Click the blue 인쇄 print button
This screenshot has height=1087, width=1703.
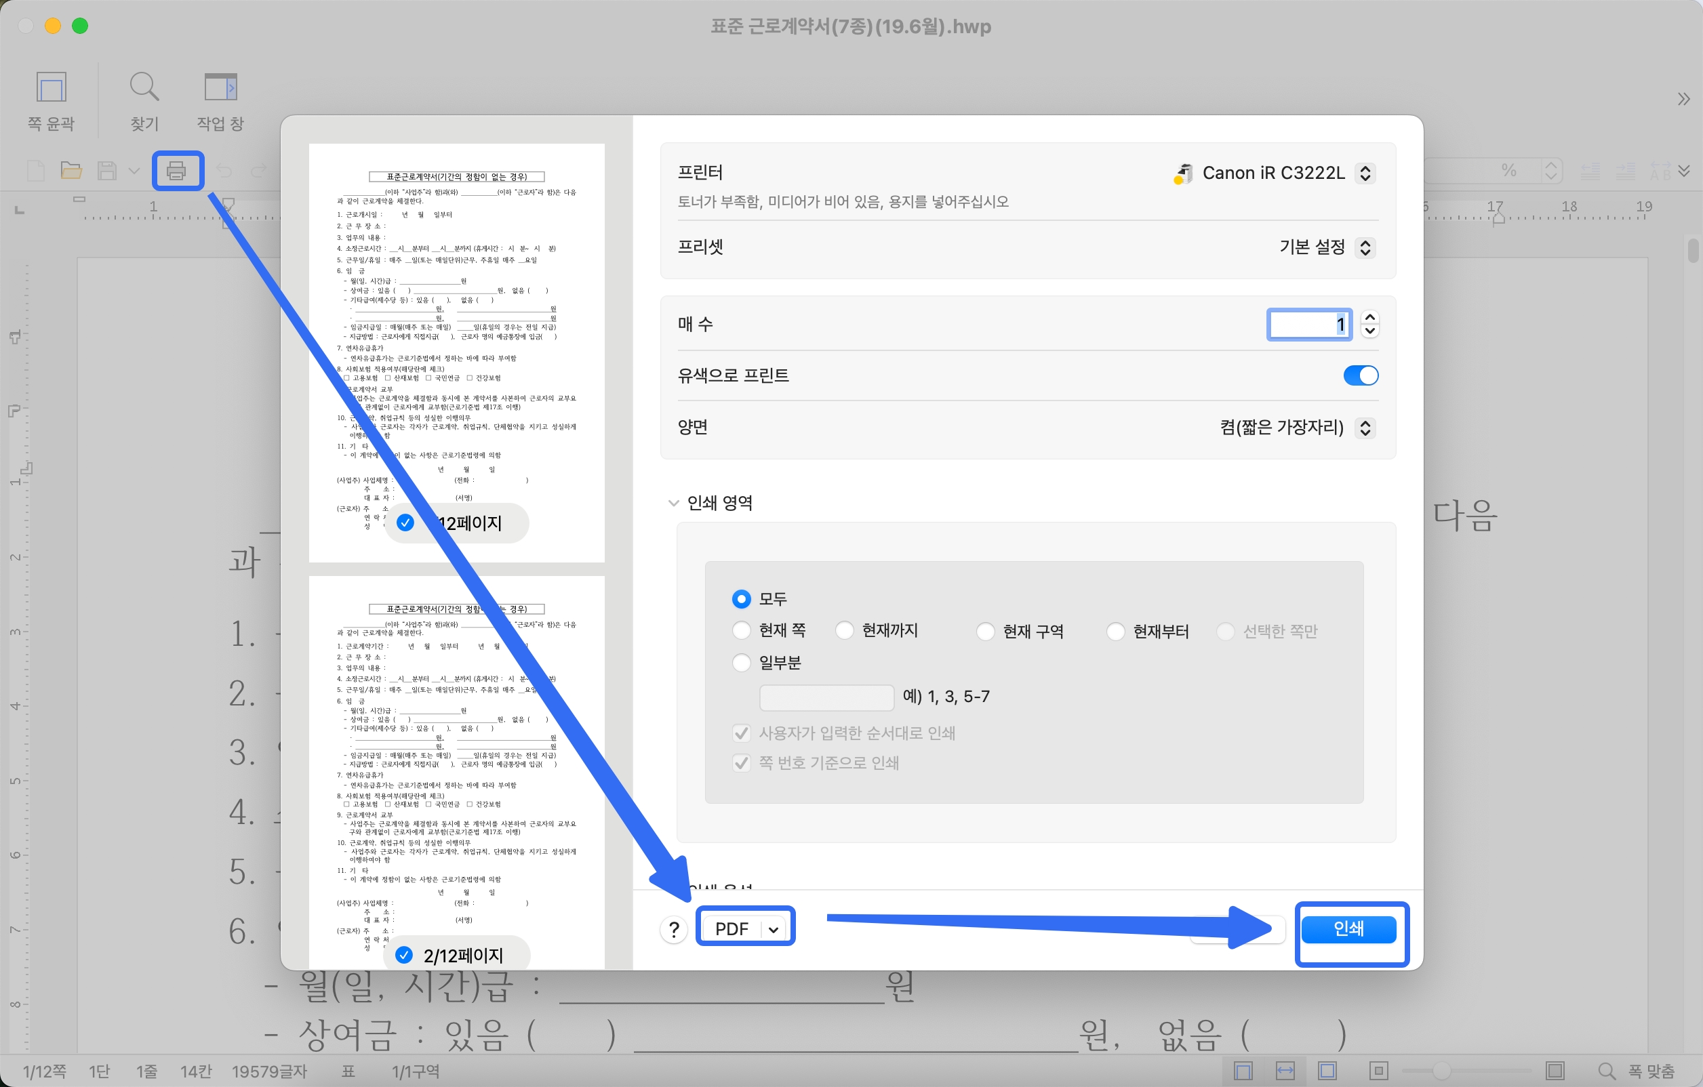pos(1348,928)
